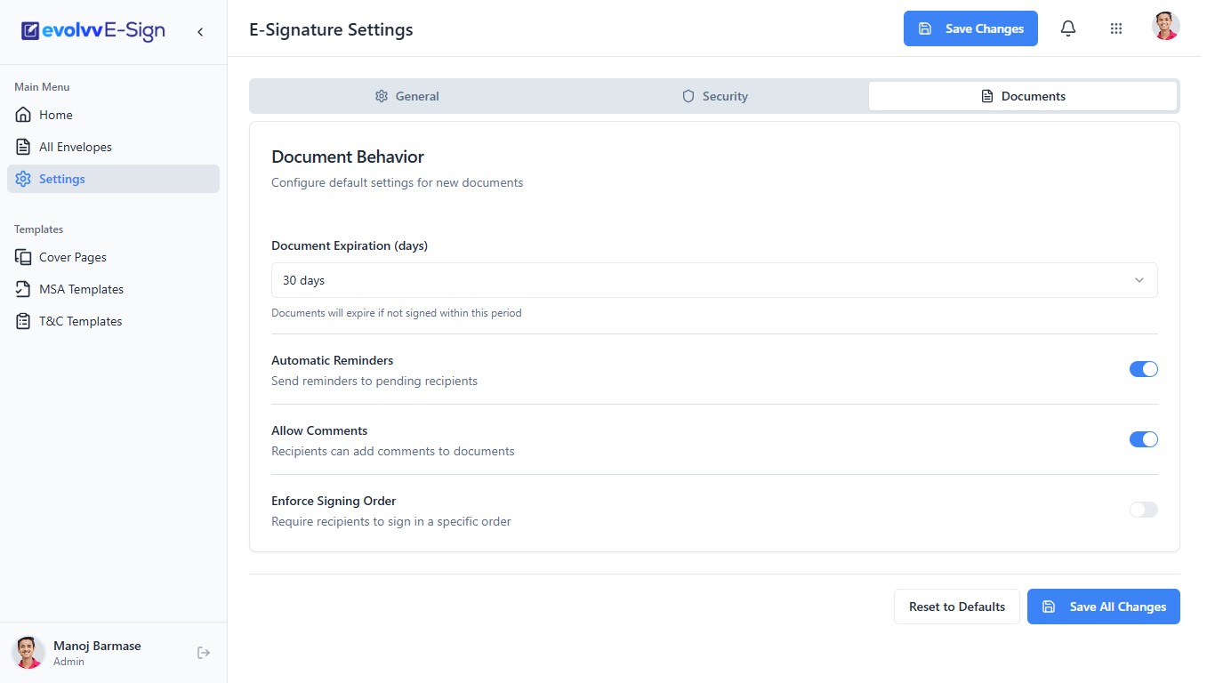Select Settings in the sidebar
The width and height of the screenshot is (1215, 683).
pos(113,179)
